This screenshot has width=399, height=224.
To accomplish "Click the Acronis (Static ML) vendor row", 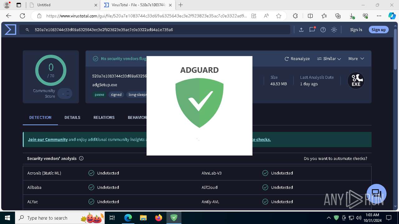I will pyautogui.click(x=110, y=173).
